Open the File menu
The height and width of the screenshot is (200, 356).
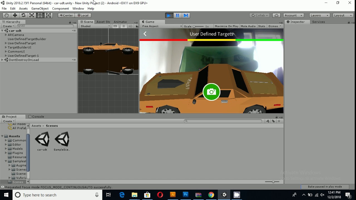4,9
